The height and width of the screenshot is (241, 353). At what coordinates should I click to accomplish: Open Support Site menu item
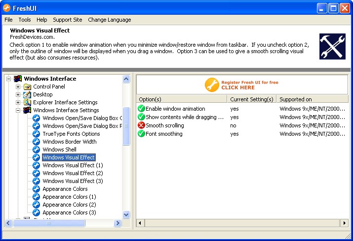click(x=68, y=20)
